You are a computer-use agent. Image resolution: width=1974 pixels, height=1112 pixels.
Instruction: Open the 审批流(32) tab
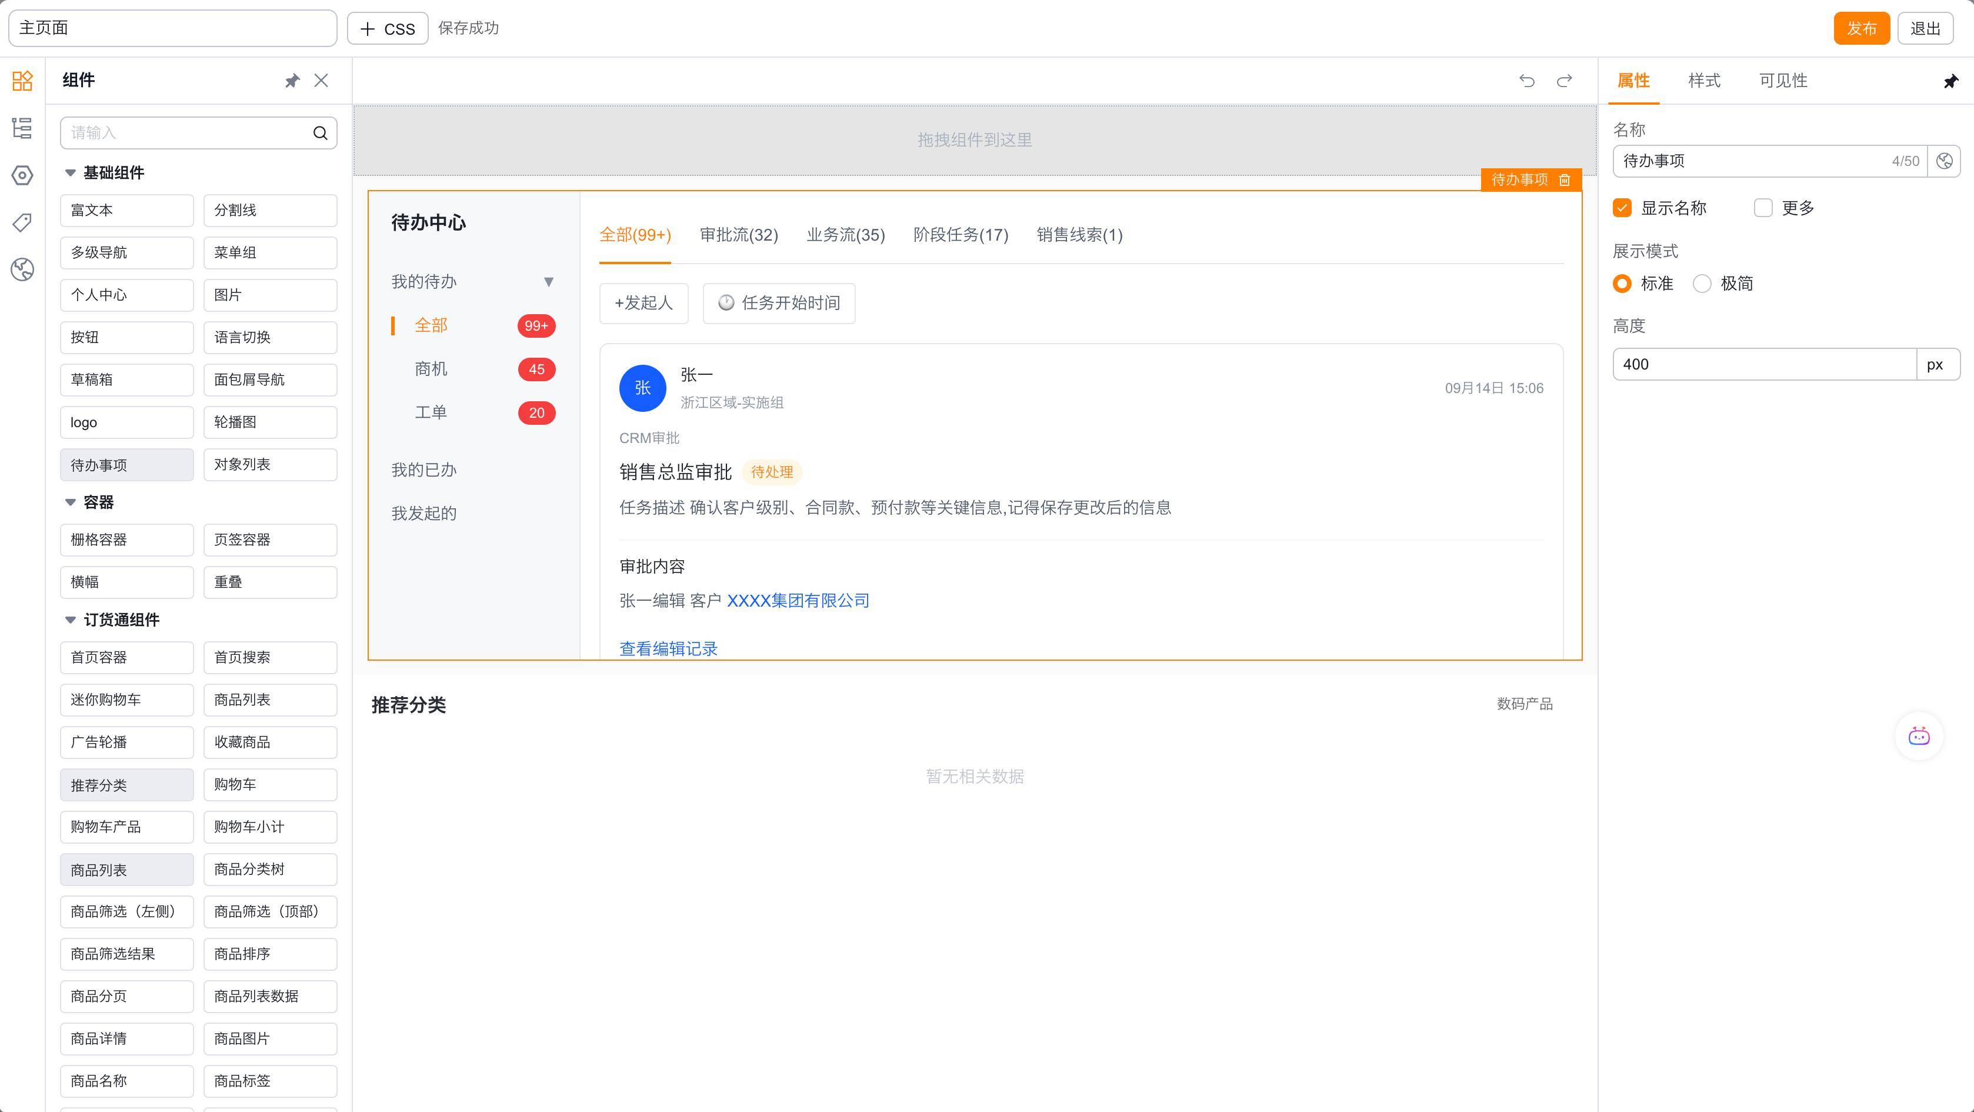738,235
